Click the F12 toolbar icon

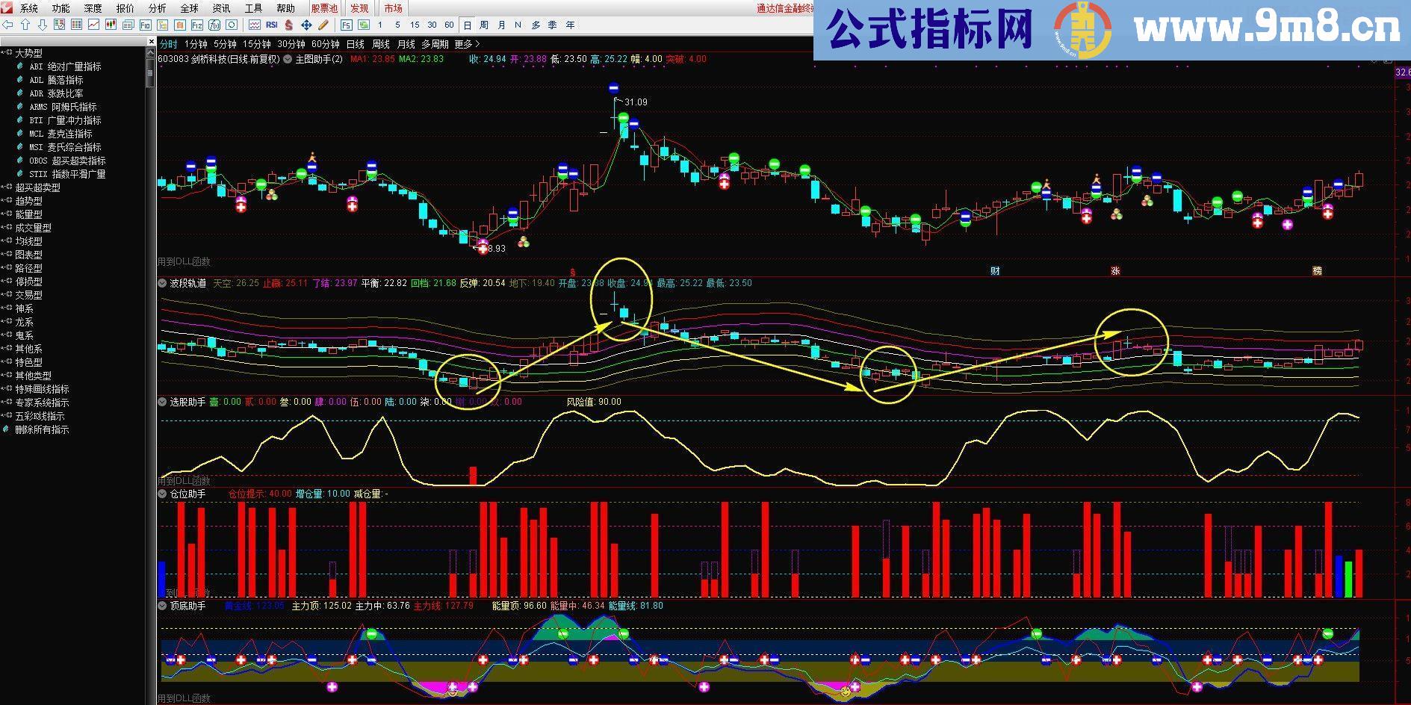196,25
